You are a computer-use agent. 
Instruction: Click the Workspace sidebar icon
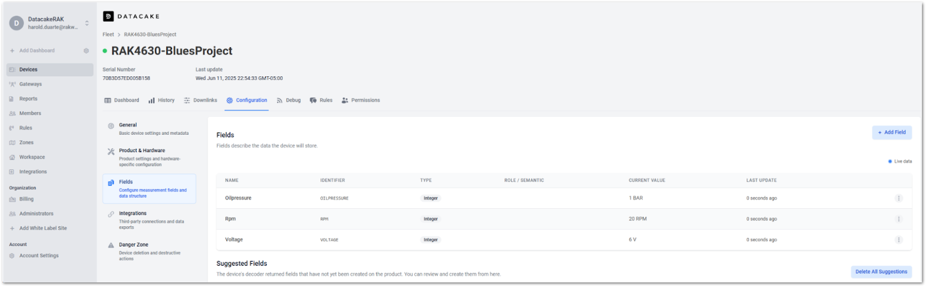12,157
